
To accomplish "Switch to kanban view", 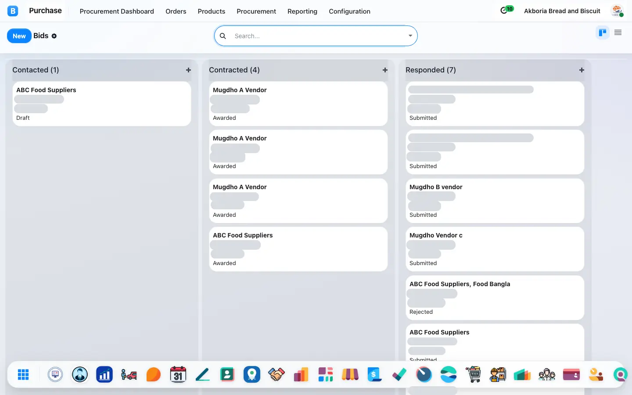I will 603,32.
